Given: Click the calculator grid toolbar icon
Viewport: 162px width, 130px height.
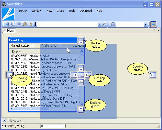Looking at the screenshot, I should [x=113, y=24].
